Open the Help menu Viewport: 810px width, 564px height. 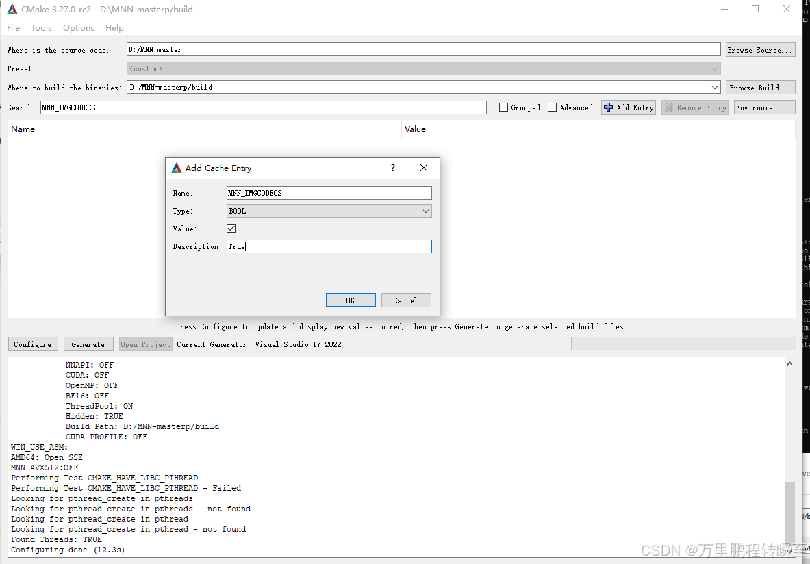point(114,28)
